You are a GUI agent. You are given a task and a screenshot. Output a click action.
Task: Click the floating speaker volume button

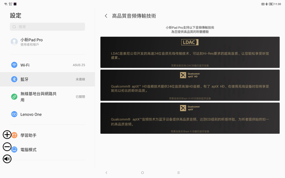click(x=7, y=159)
